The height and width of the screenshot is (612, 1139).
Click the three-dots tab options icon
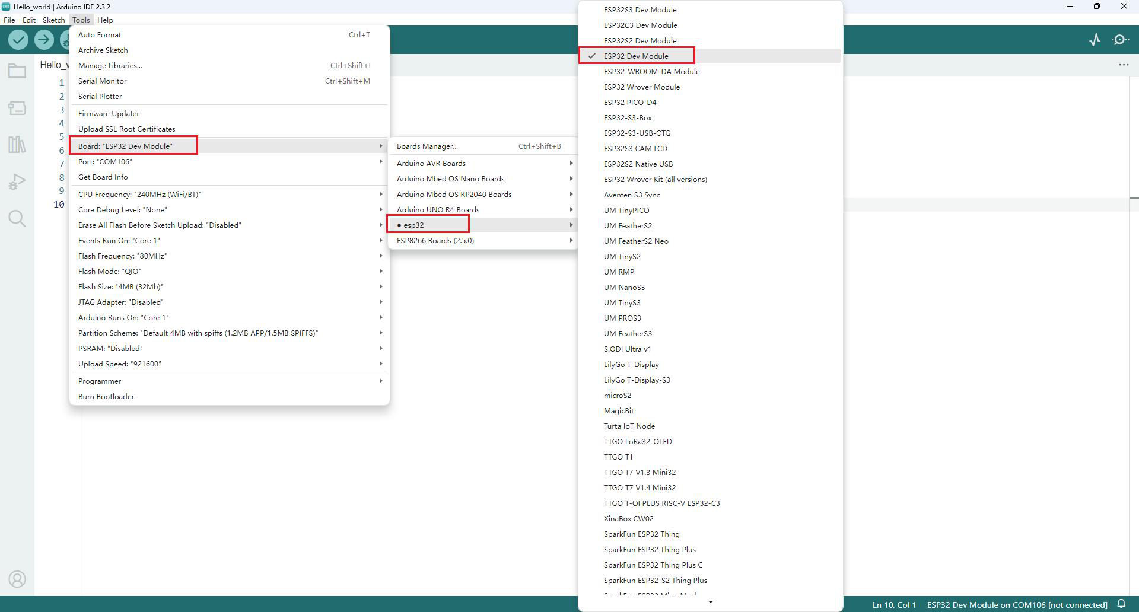(1124, 65)
